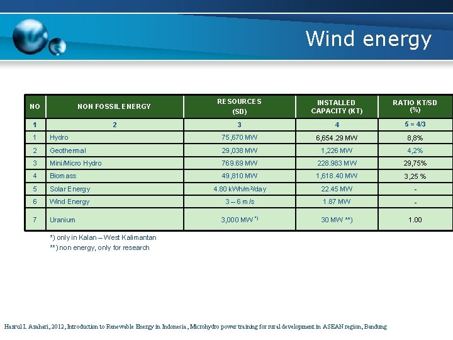Click the "Wind energy" slide title
The image size is (453, 340).
tap(368, 39)
